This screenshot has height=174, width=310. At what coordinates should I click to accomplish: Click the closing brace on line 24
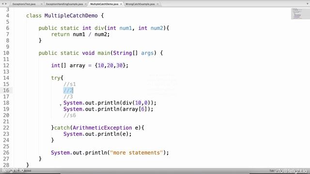click(x=52, y=140)
